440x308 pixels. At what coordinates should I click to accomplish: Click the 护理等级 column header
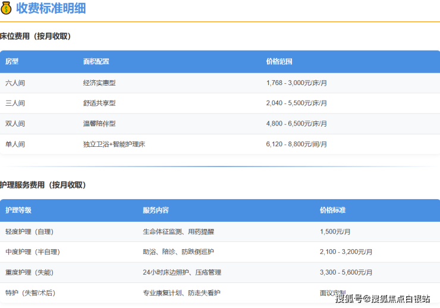tap(18, 210)
